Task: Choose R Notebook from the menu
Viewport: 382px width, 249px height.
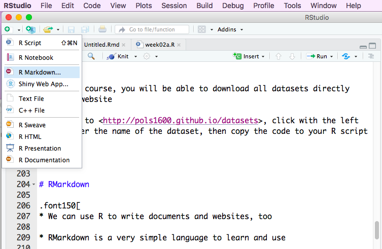Action: pos(42,57)
